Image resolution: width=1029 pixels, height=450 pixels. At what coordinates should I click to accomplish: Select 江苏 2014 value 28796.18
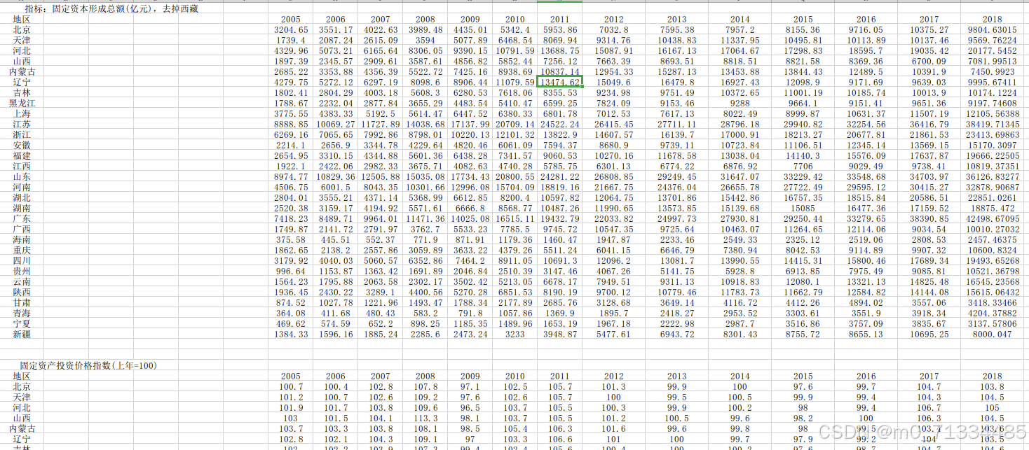point(740,124)
